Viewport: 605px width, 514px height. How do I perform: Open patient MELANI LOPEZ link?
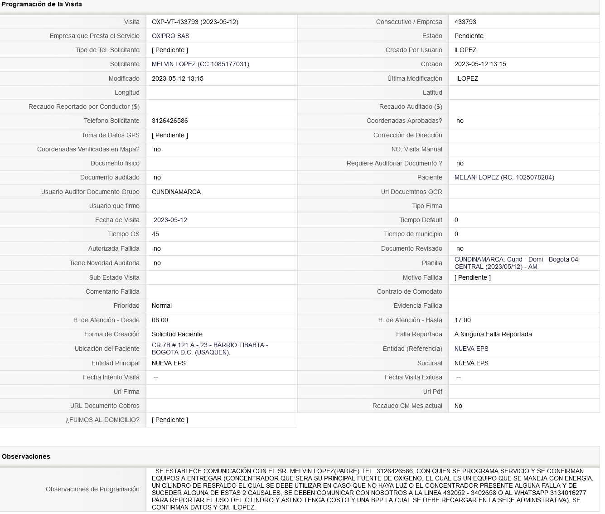[504, 177]
